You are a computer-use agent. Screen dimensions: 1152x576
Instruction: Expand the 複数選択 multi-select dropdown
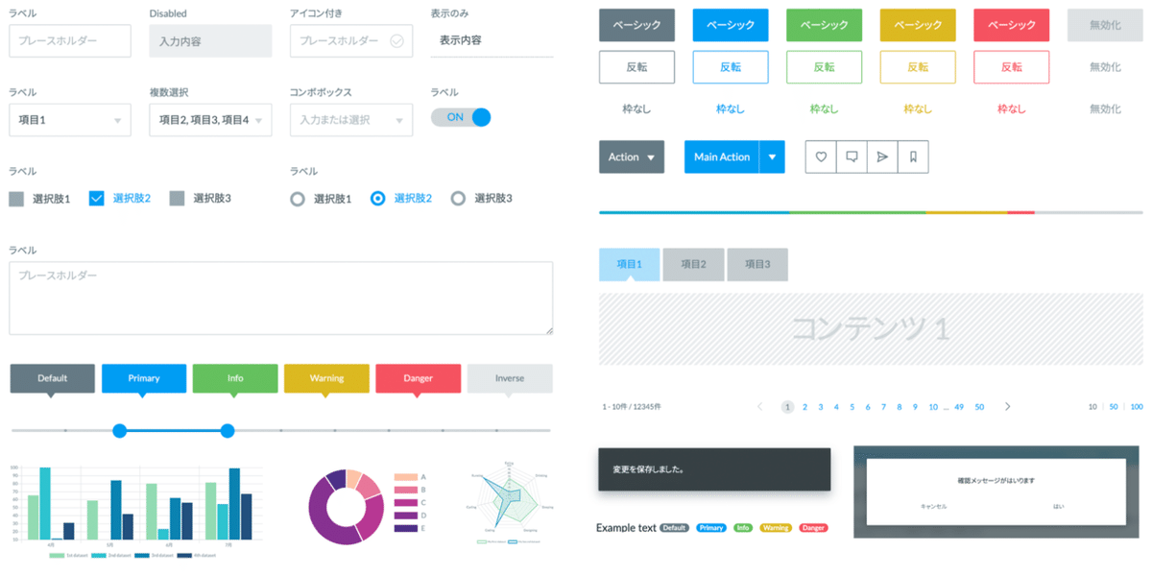[210, 120]
